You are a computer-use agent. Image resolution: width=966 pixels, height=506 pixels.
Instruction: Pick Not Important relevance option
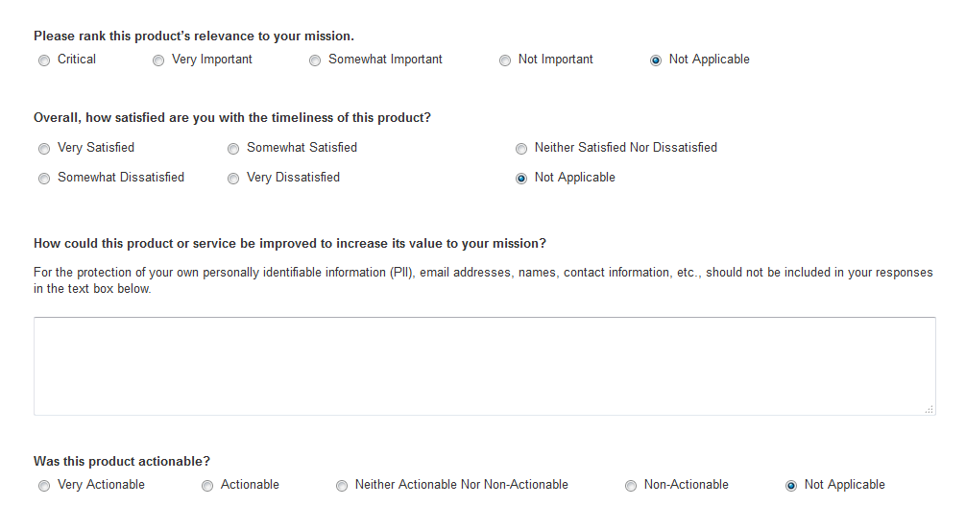tap(505, 60)
